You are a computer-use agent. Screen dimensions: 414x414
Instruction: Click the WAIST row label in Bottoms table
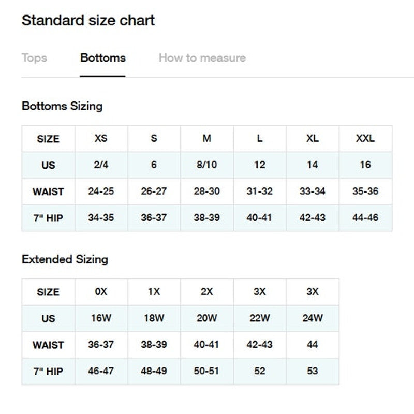coord(48,191)
